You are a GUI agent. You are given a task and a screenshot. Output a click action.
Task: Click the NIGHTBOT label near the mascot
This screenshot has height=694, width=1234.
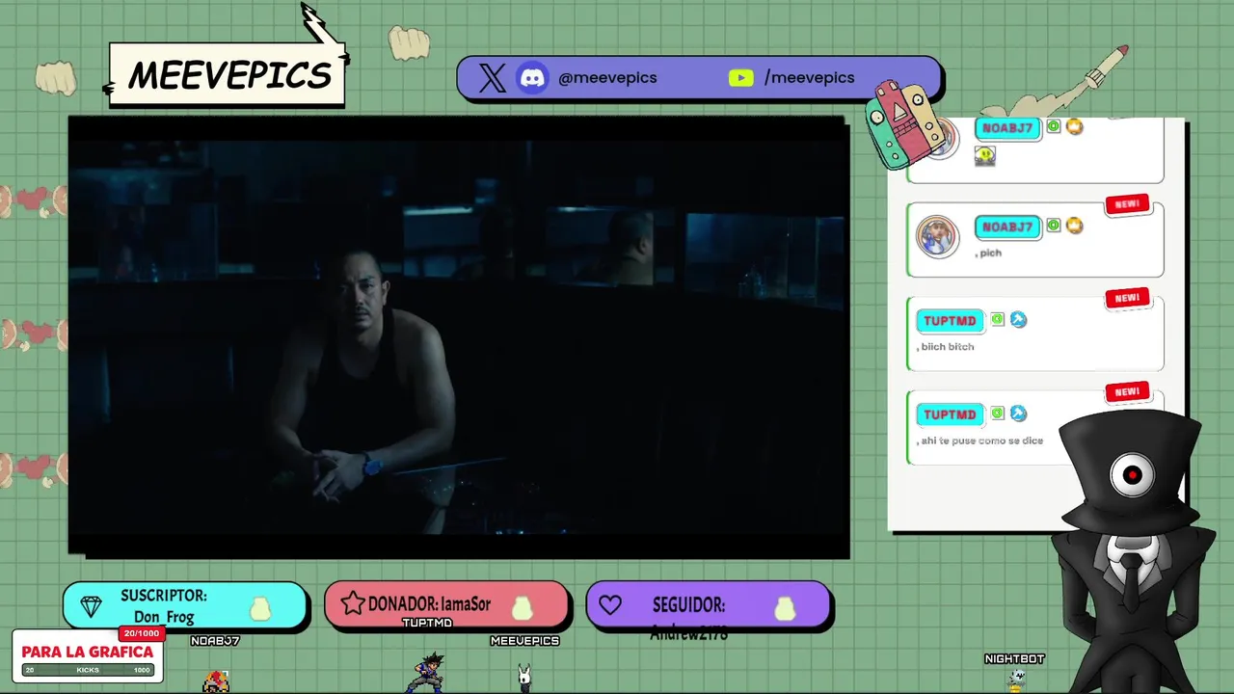tap(1014, 659)
